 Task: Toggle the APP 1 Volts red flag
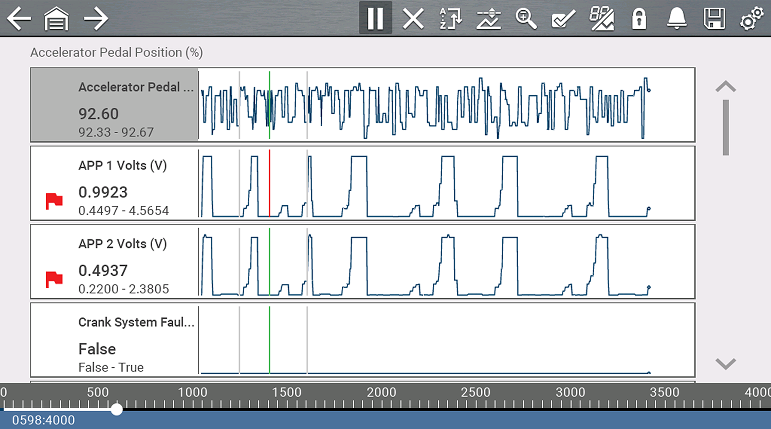54,201
